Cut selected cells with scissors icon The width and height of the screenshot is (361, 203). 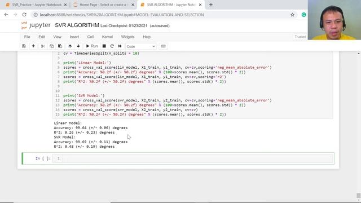point(43,46)
